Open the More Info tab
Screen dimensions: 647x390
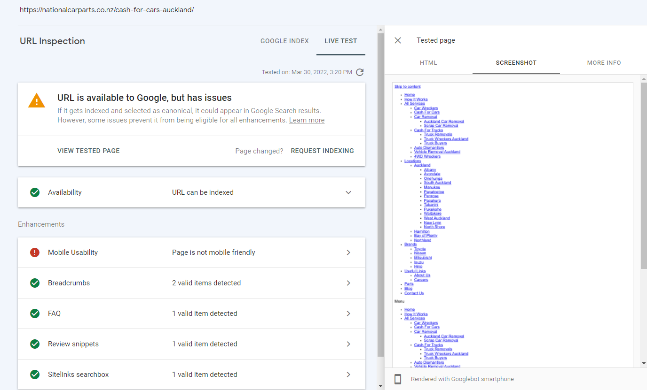pyautogui.click(x=604, y=63)
